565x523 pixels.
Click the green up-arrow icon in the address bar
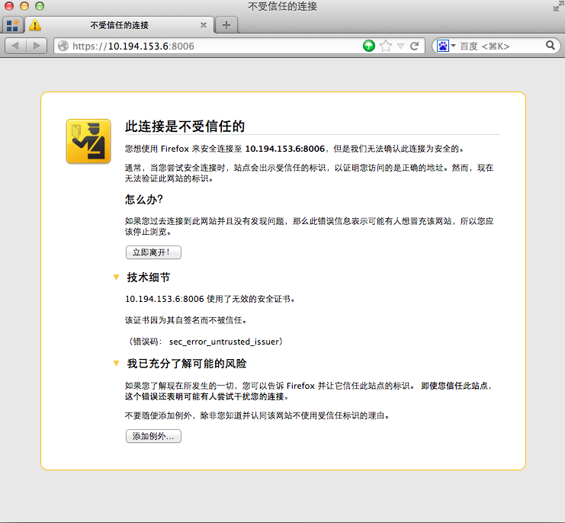coord(368,46)
